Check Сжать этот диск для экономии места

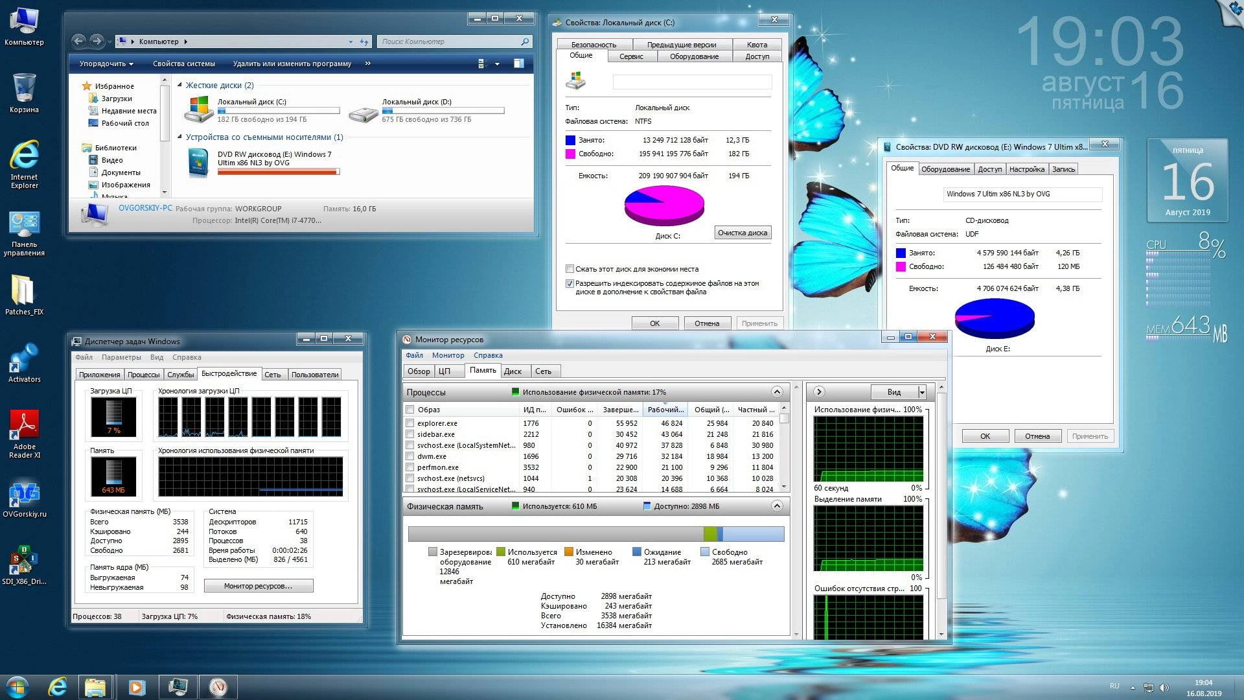[570, 268]
